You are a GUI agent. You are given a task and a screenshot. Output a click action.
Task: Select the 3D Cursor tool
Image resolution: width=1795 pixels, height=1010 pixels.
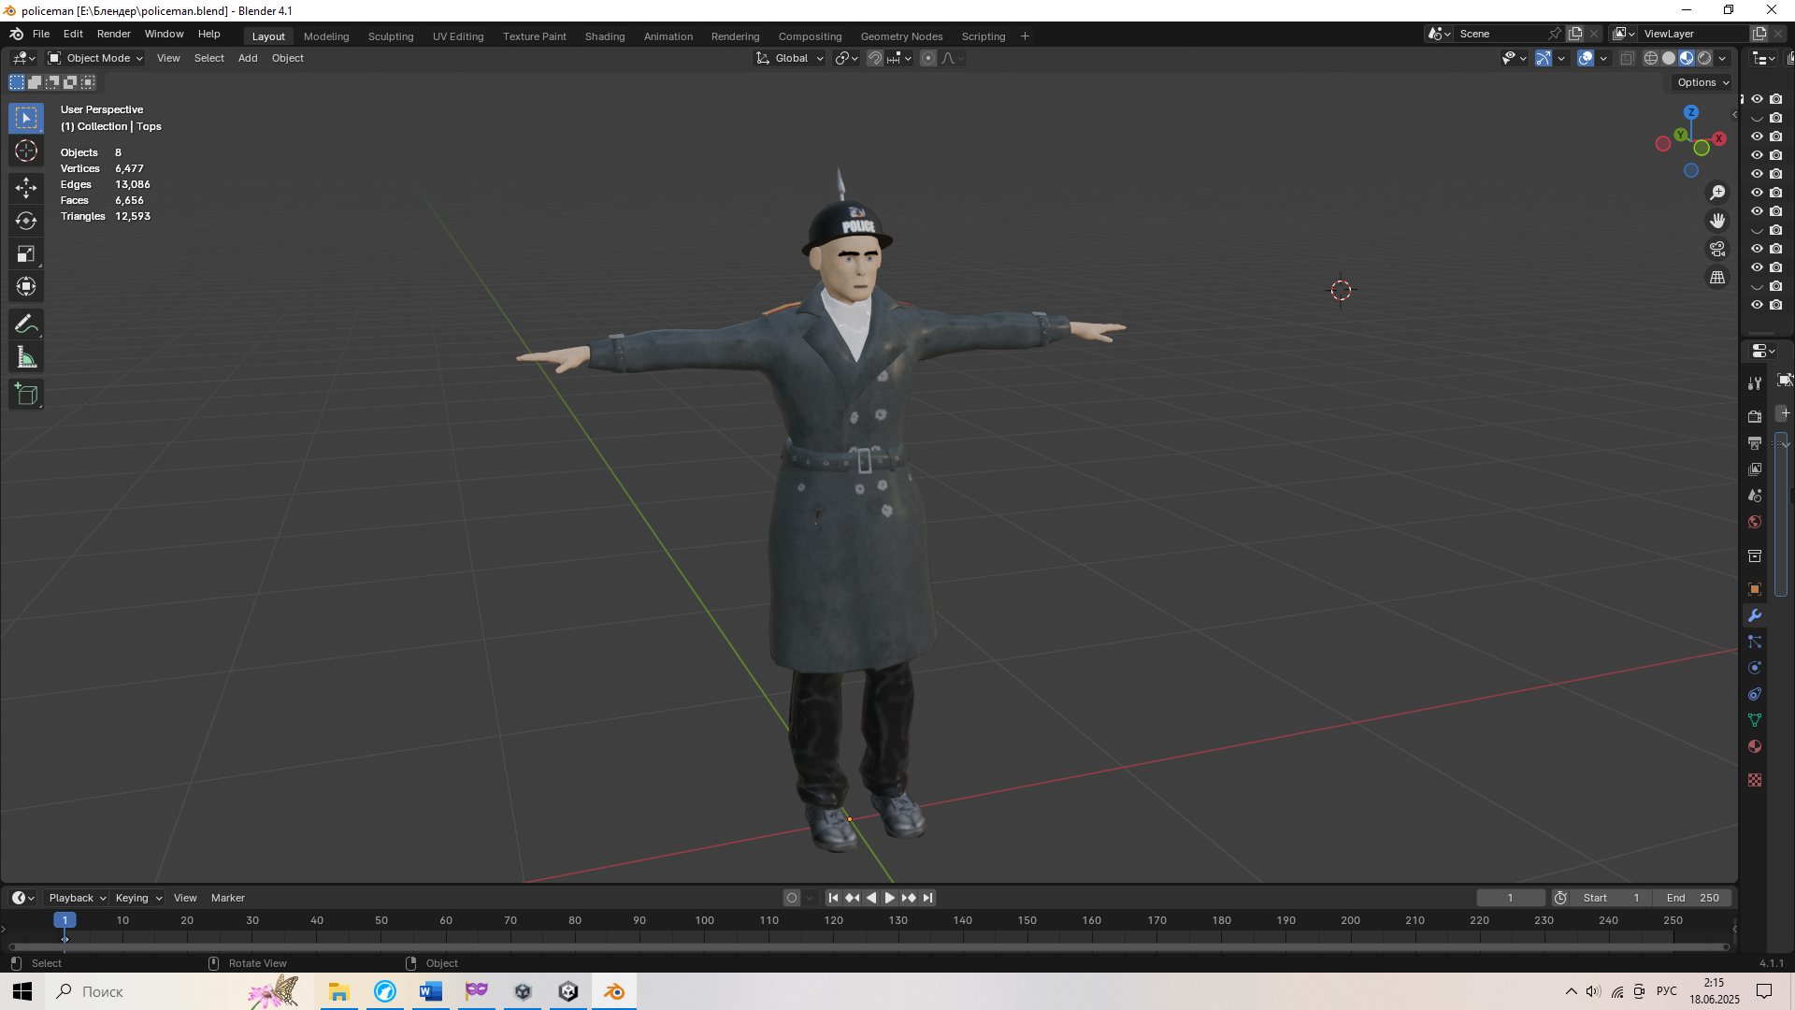pos(26,151)
